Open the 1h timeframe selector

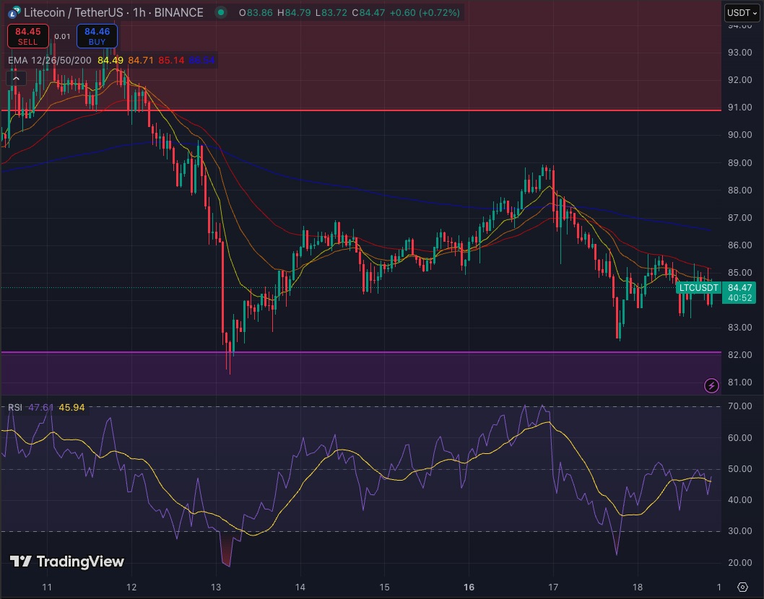[139, 12]
